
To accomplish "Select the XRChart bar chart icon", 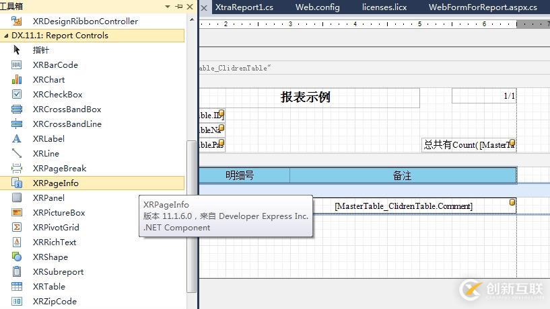I will pyautogui.click(x=16, y=79).
